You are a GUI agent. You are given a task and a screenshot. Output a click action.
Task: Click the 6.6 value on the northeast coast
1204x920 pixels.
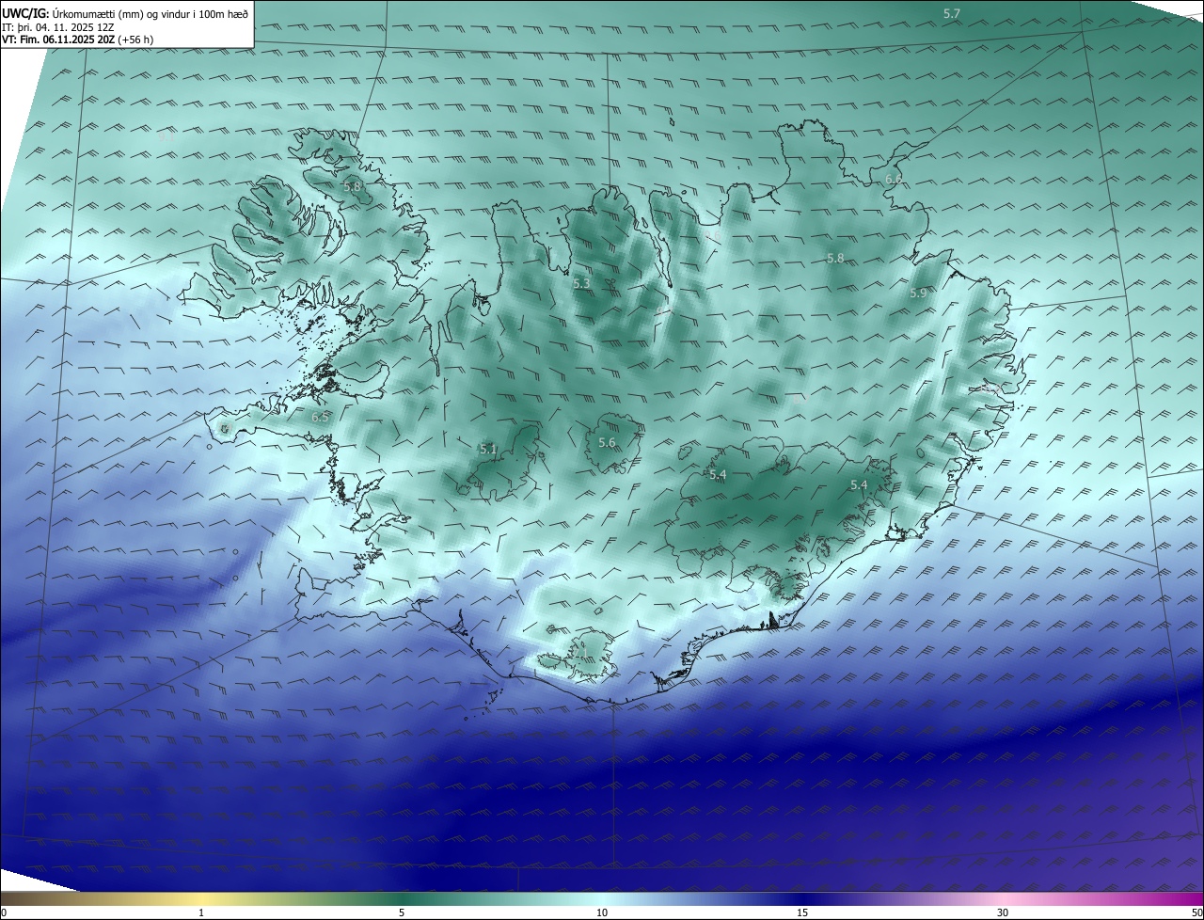click(894, 179)
